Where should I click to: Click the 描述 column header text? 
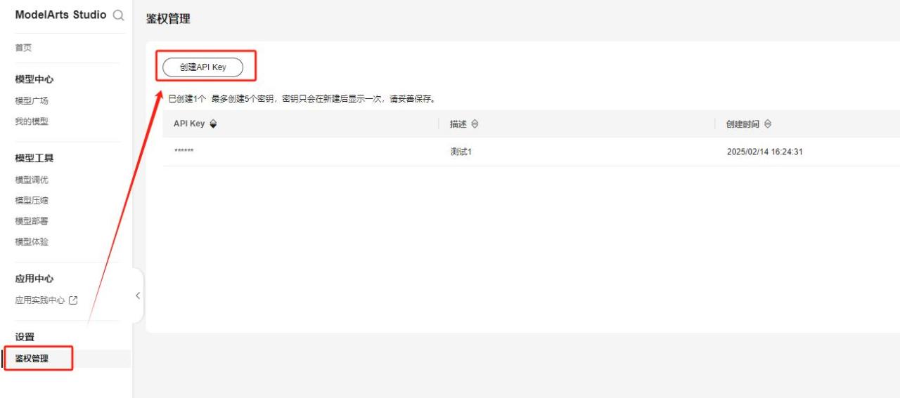[458, 124]
